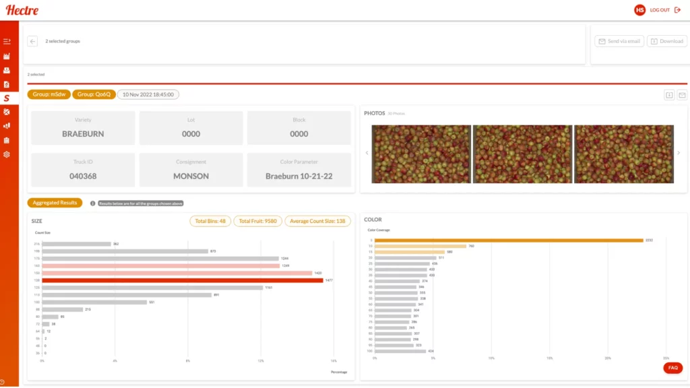
Task: Select the Group: Qo6Q tag
Action: [94, 94]
